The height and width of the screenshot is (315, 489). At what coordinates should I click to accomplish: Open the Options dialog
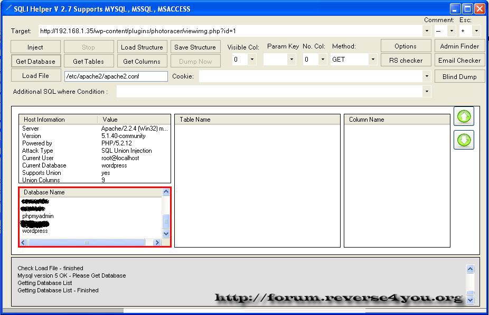(406, 46)
